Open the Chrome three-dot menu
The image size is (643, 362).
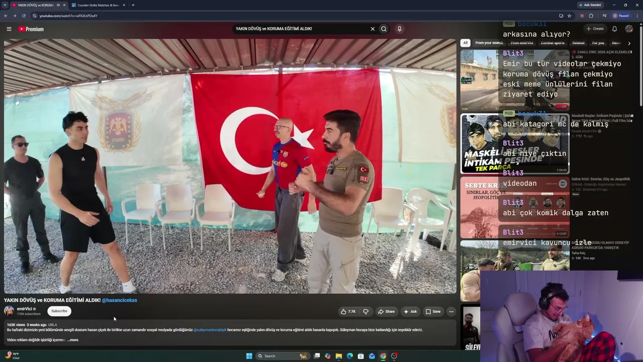tap(637, 16)
